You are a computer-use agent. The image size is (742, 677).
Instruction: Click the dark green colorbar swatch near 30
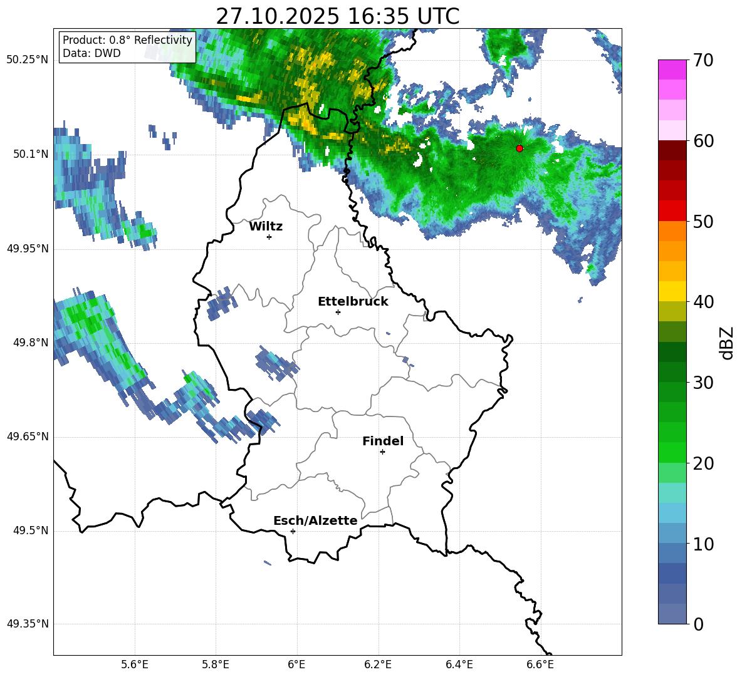pyautogui.click(x=672, y=372)
